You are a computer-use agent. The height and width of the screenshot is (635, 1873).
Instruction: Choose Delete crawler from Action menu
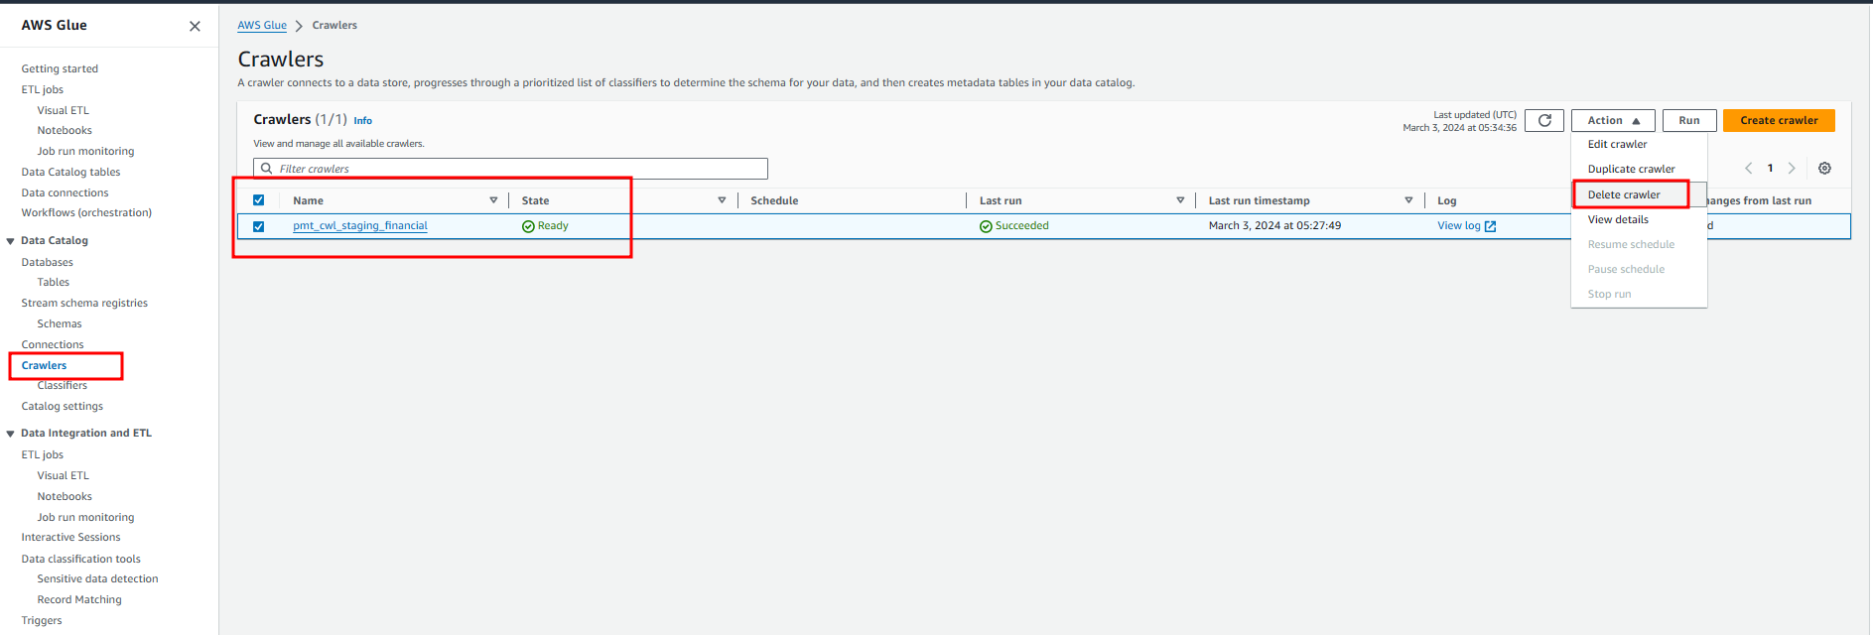[x=1624, y=194]
